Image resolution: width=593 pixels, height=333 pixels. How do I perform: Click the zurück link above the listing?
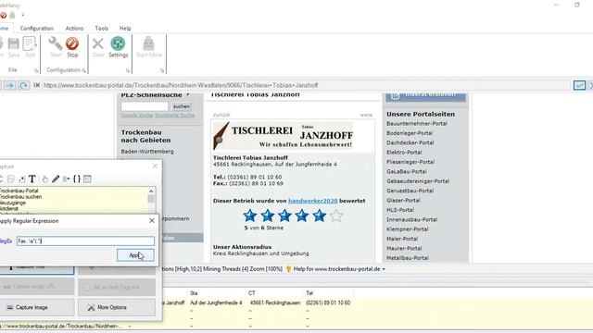(x=221, y=115)
